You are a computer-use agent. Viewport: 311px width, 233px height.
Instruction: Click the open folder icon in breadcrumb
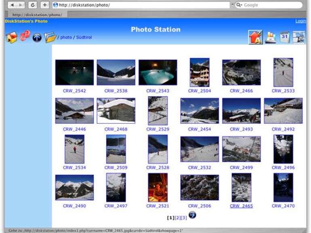[x=50, y=37]
